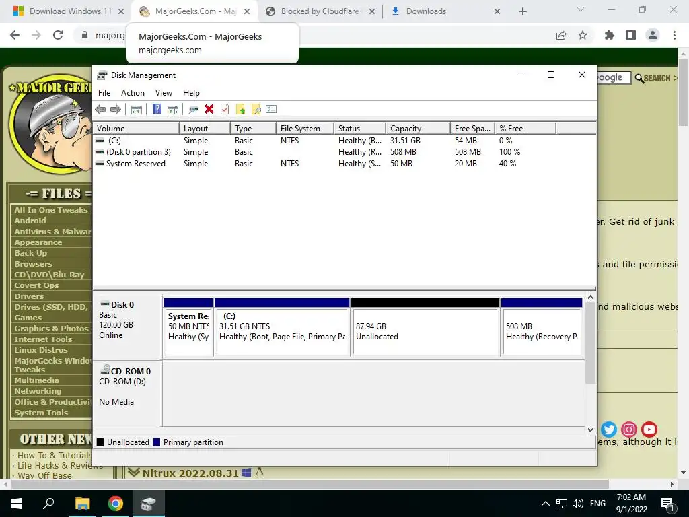The height and width of the screenshot is (517, 689).
Task: Show hidden tray icons chevron
Action: (545, 504)
